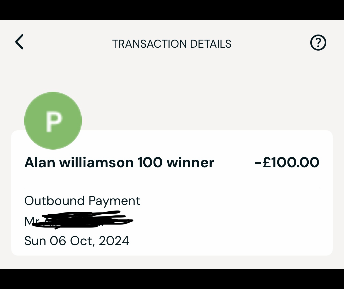Select the Sun 06 Oct, 2024 date
The height and width of the screenshot is (289, 344).
coord(77,241)
